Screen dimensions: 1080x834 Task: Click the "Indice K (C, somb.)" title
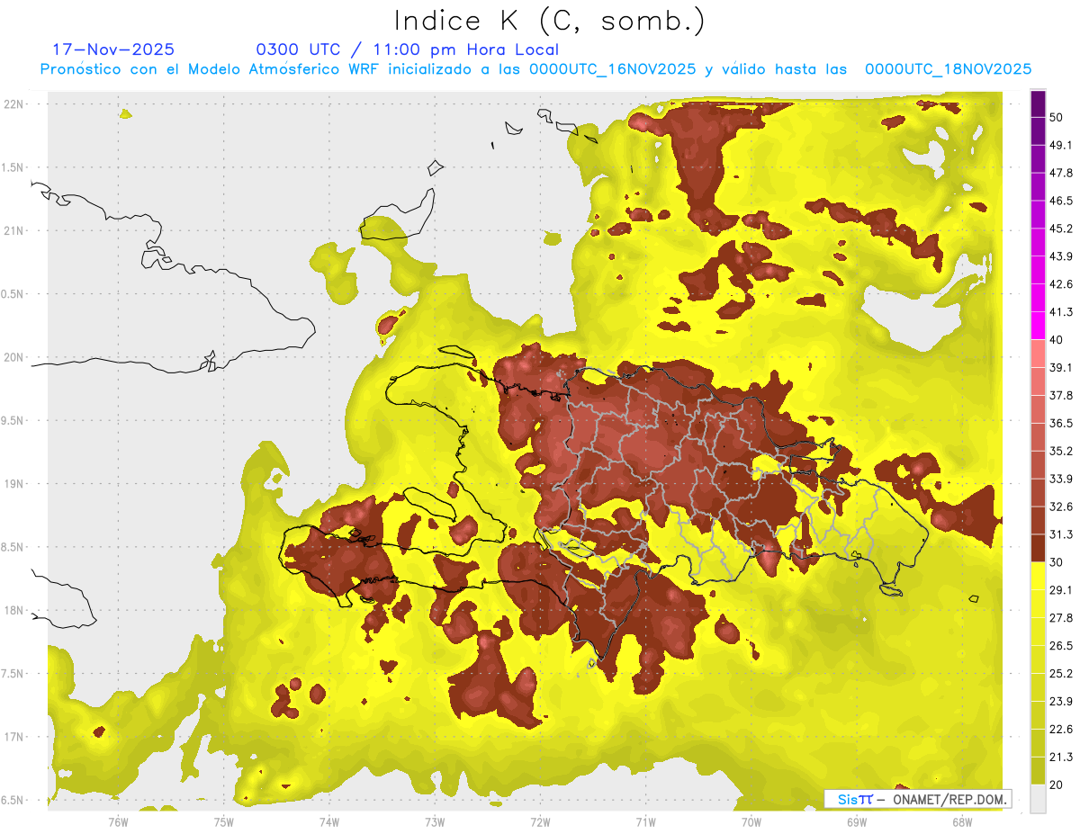[x=550, y=22]
